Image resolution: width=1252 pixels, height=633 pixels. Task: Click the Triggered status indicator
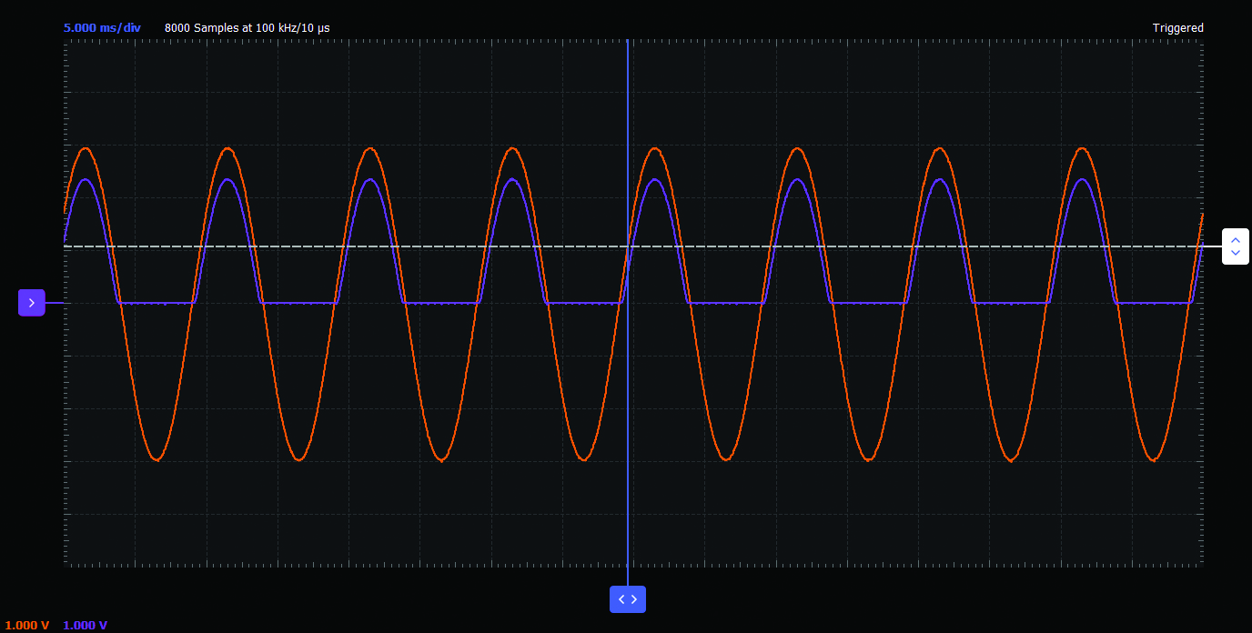[1177, 27]
